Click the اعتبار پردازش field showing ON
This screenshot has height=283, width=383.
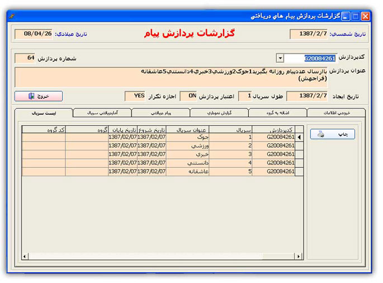coord(188,96)
